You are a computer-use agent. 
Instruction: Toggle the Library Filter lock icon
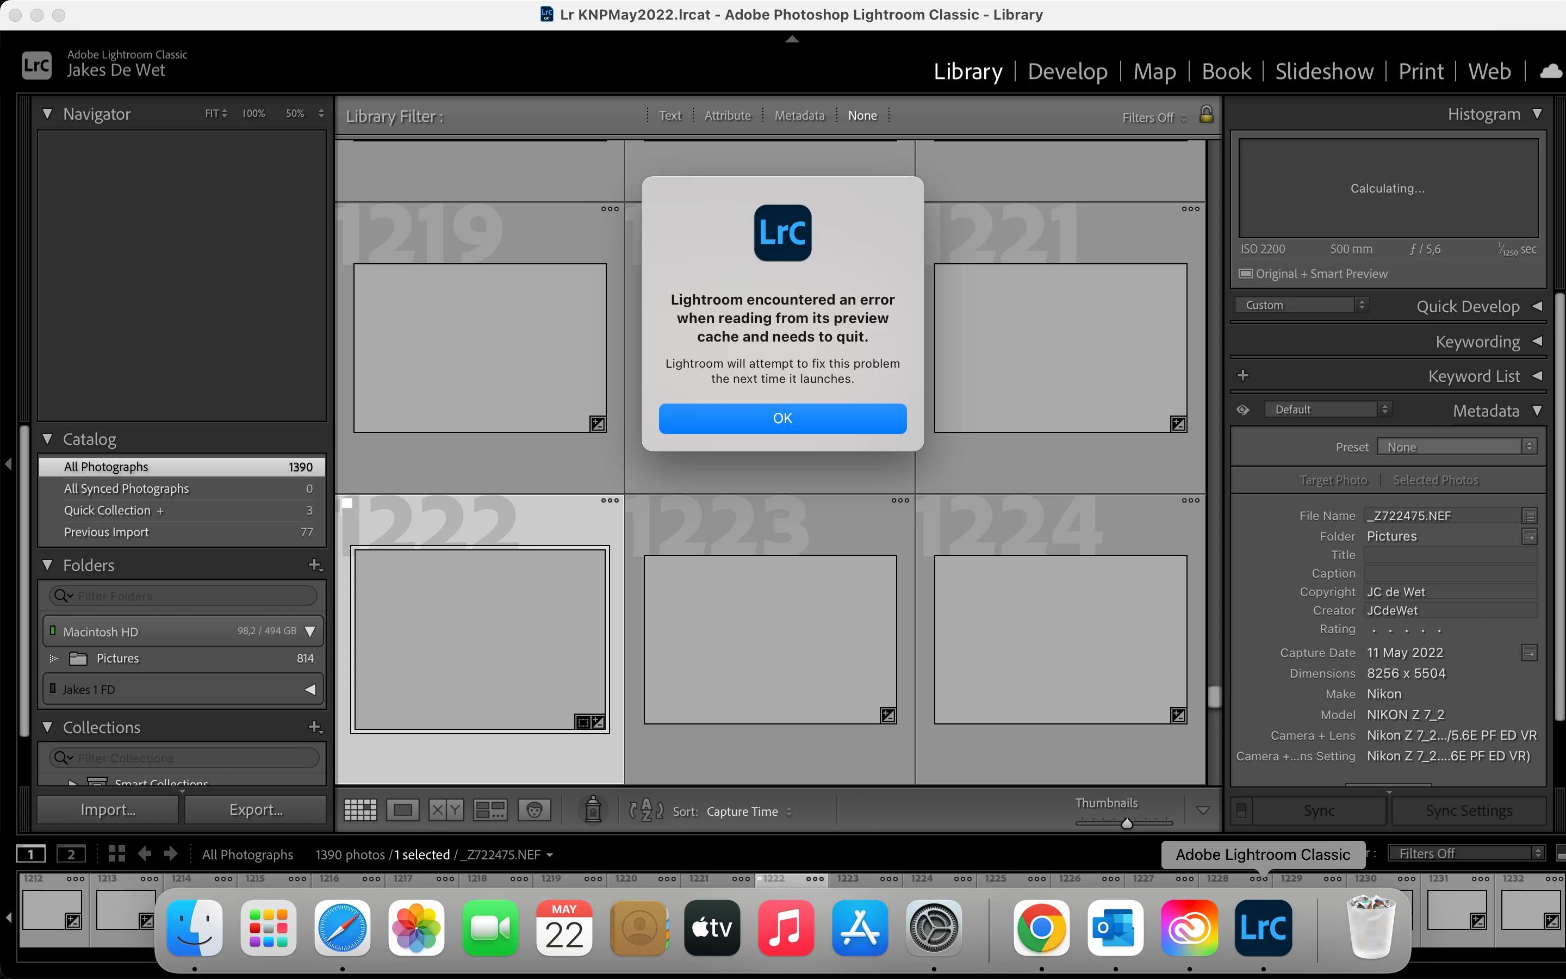(x=1206, y=115)
